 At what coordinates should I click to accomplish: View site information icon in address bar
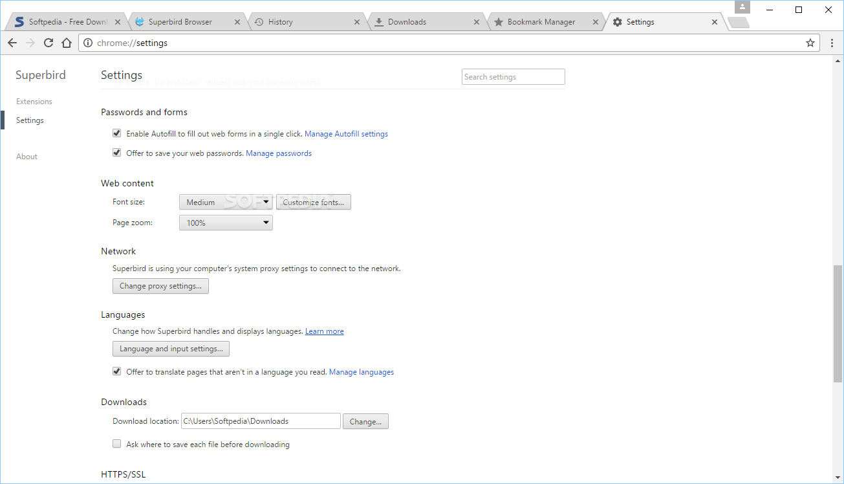click(x=88, y=43)
